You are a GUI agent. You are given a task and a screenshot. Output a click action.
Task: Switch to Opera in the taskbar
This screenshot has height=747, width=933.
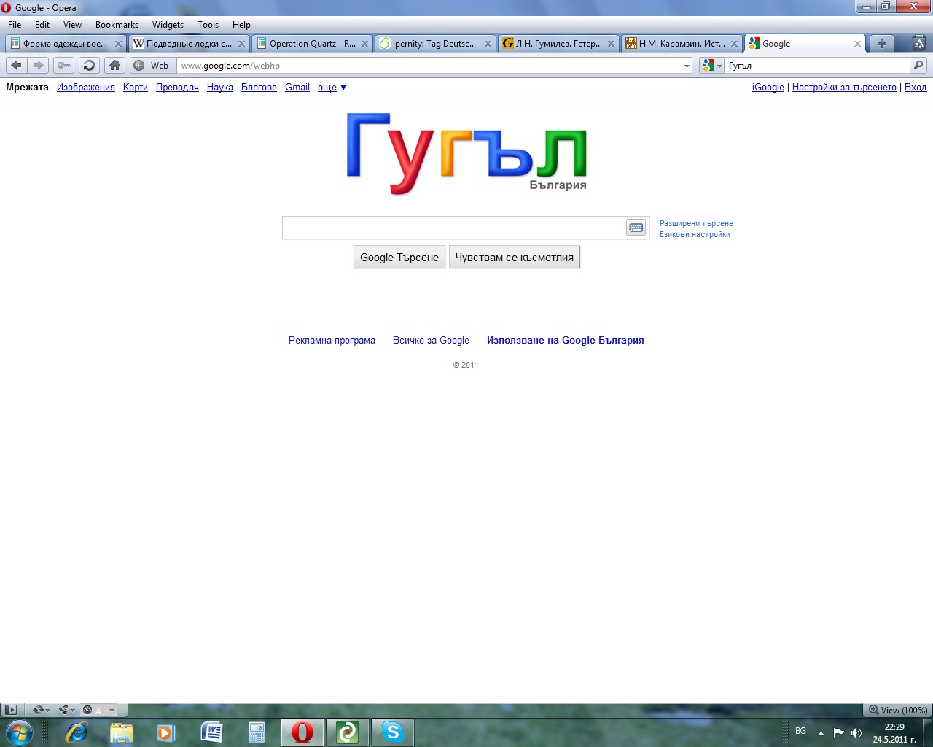click(x=302, y=732)
